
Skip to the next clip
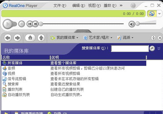click(x=36, y=24)
